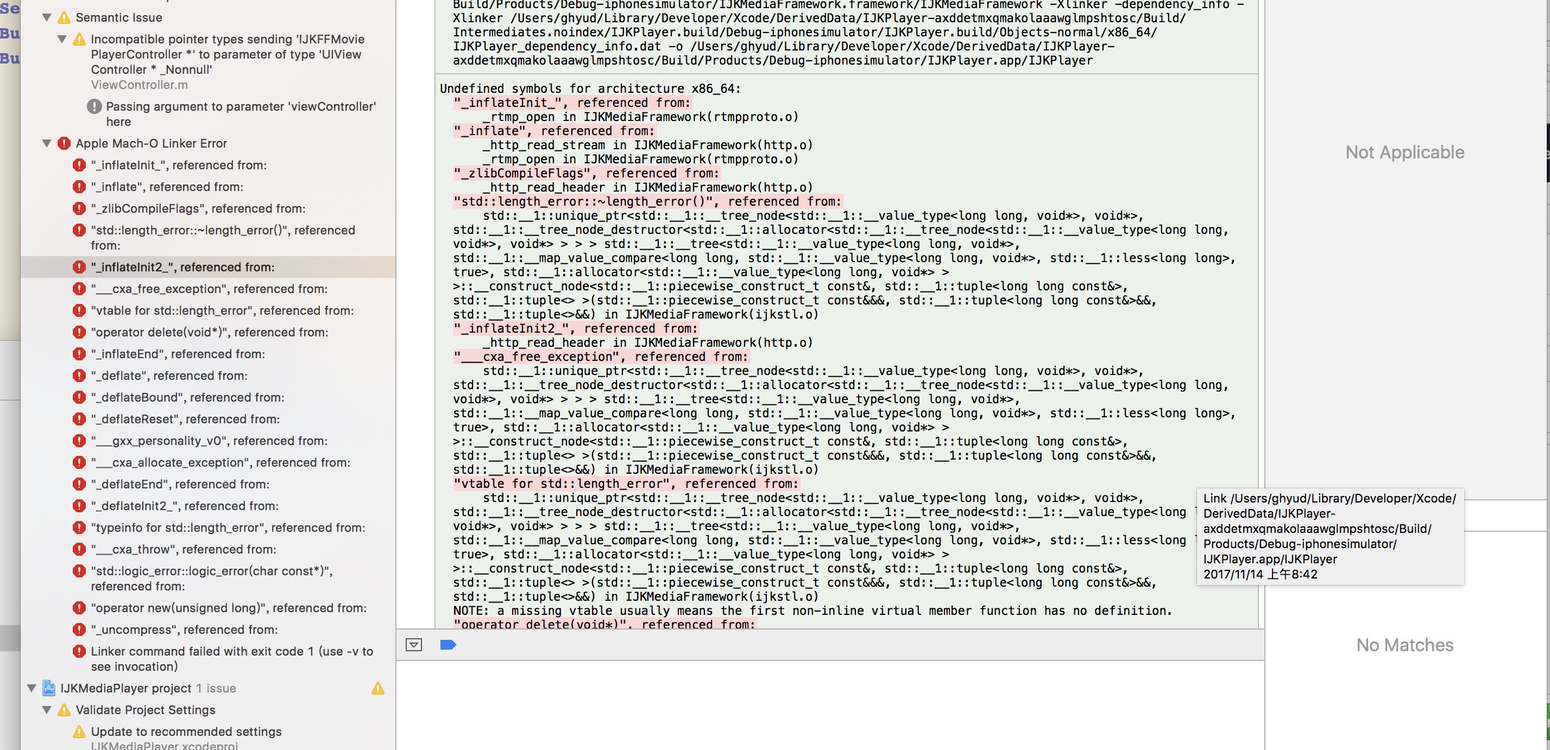Click "Undefined symbols for architecture x86_64" line

point(590,88)
